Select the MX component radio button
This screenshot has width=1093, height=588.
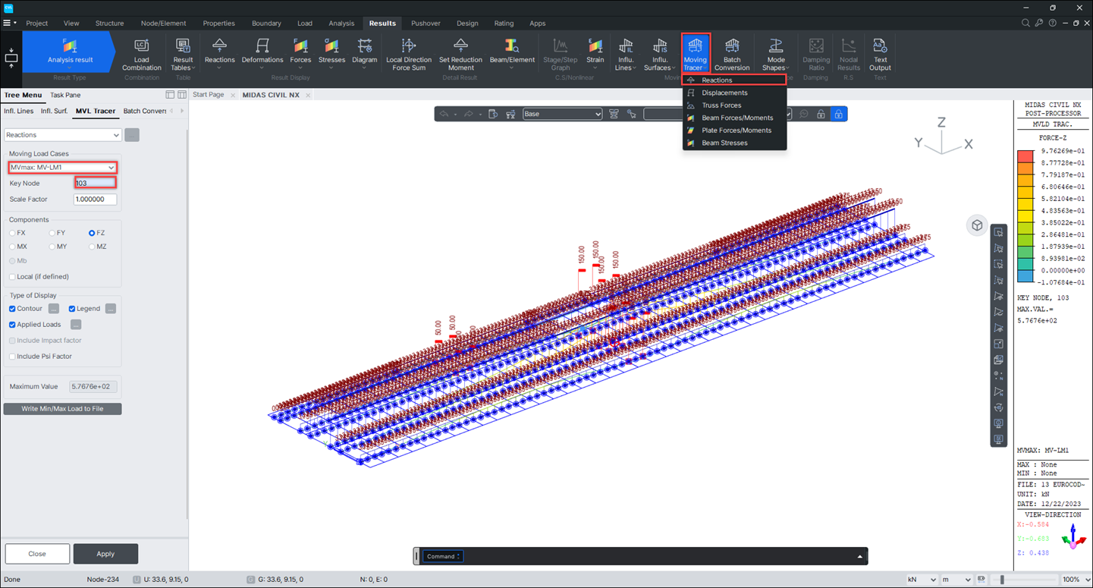12,247
